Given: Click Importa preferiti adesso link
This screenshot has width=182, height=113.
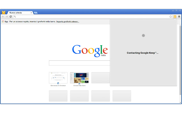Looking at the screenshot, I should pos(68,21).
